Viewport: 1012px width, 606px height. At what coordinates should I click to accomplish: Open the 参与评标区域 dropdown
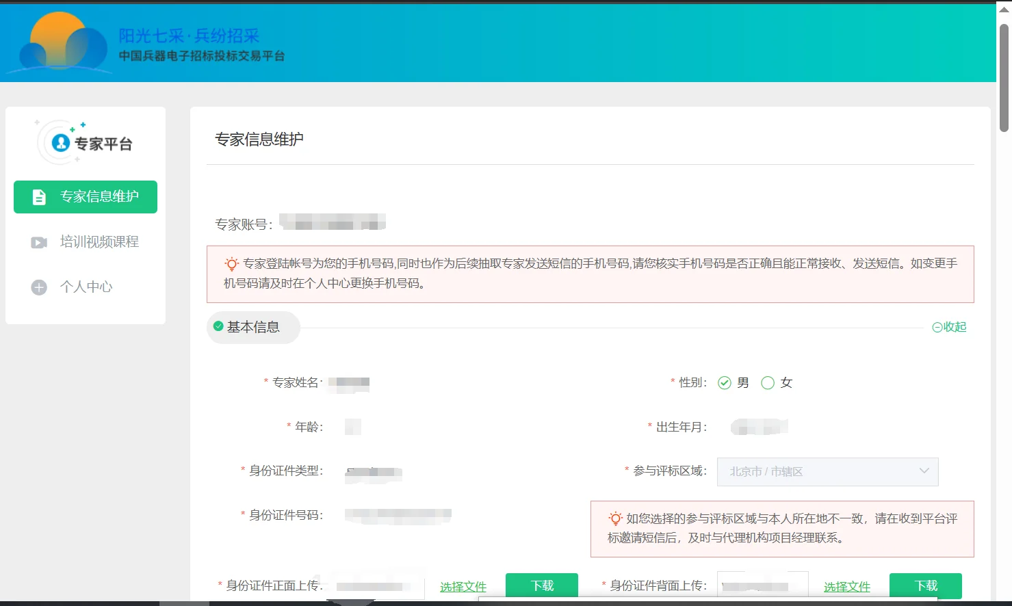tap(827, 471)
